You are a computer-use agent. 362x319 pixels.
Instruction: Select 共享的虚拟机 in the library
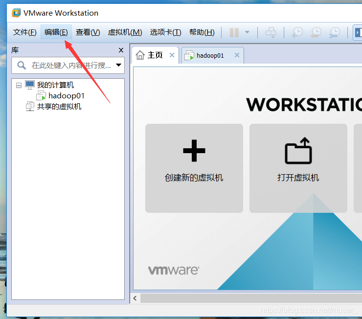coord(59,106)
